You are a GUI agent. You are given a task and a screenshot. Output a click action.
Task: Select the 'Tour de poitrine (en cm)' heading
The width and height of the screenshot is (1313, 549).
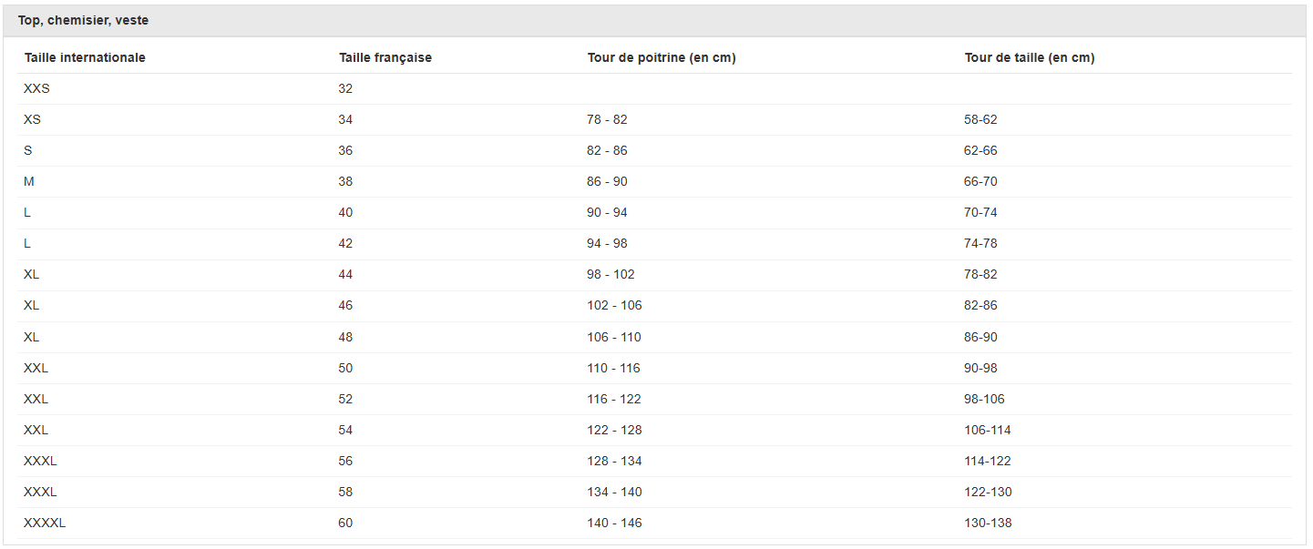(x=662, y=57)
